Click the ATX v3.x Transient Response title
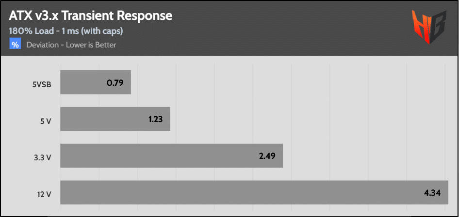Image resolution: width=459 pixels, height=217 pixels. click(x=90, y=16)
